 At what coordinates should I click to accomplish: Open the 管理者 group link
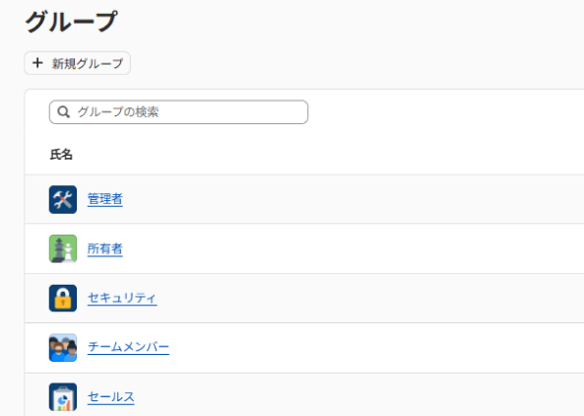click(x=105, y=199)
